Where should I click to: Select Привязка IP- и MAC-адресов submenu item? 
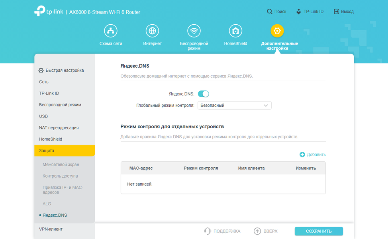tap(63, 190)
